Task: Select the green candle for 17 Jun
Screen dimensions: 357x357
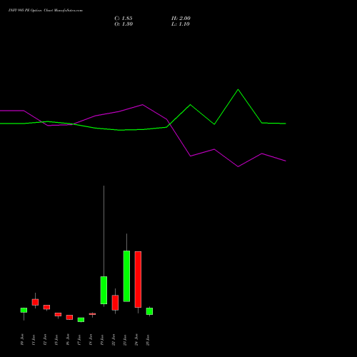Action: (x=81, y=320)
